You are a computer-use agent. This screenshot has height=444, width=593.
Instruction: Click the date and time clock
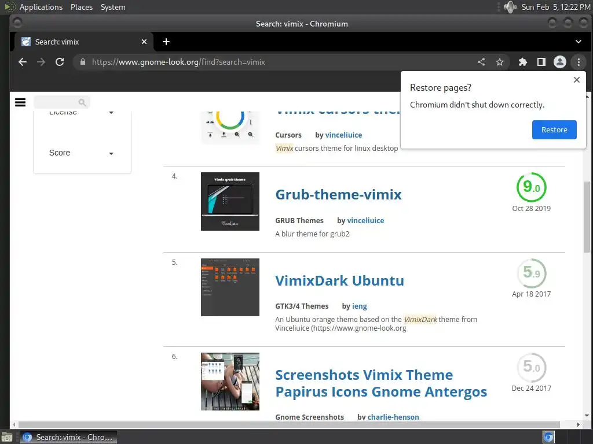[555, 7]
